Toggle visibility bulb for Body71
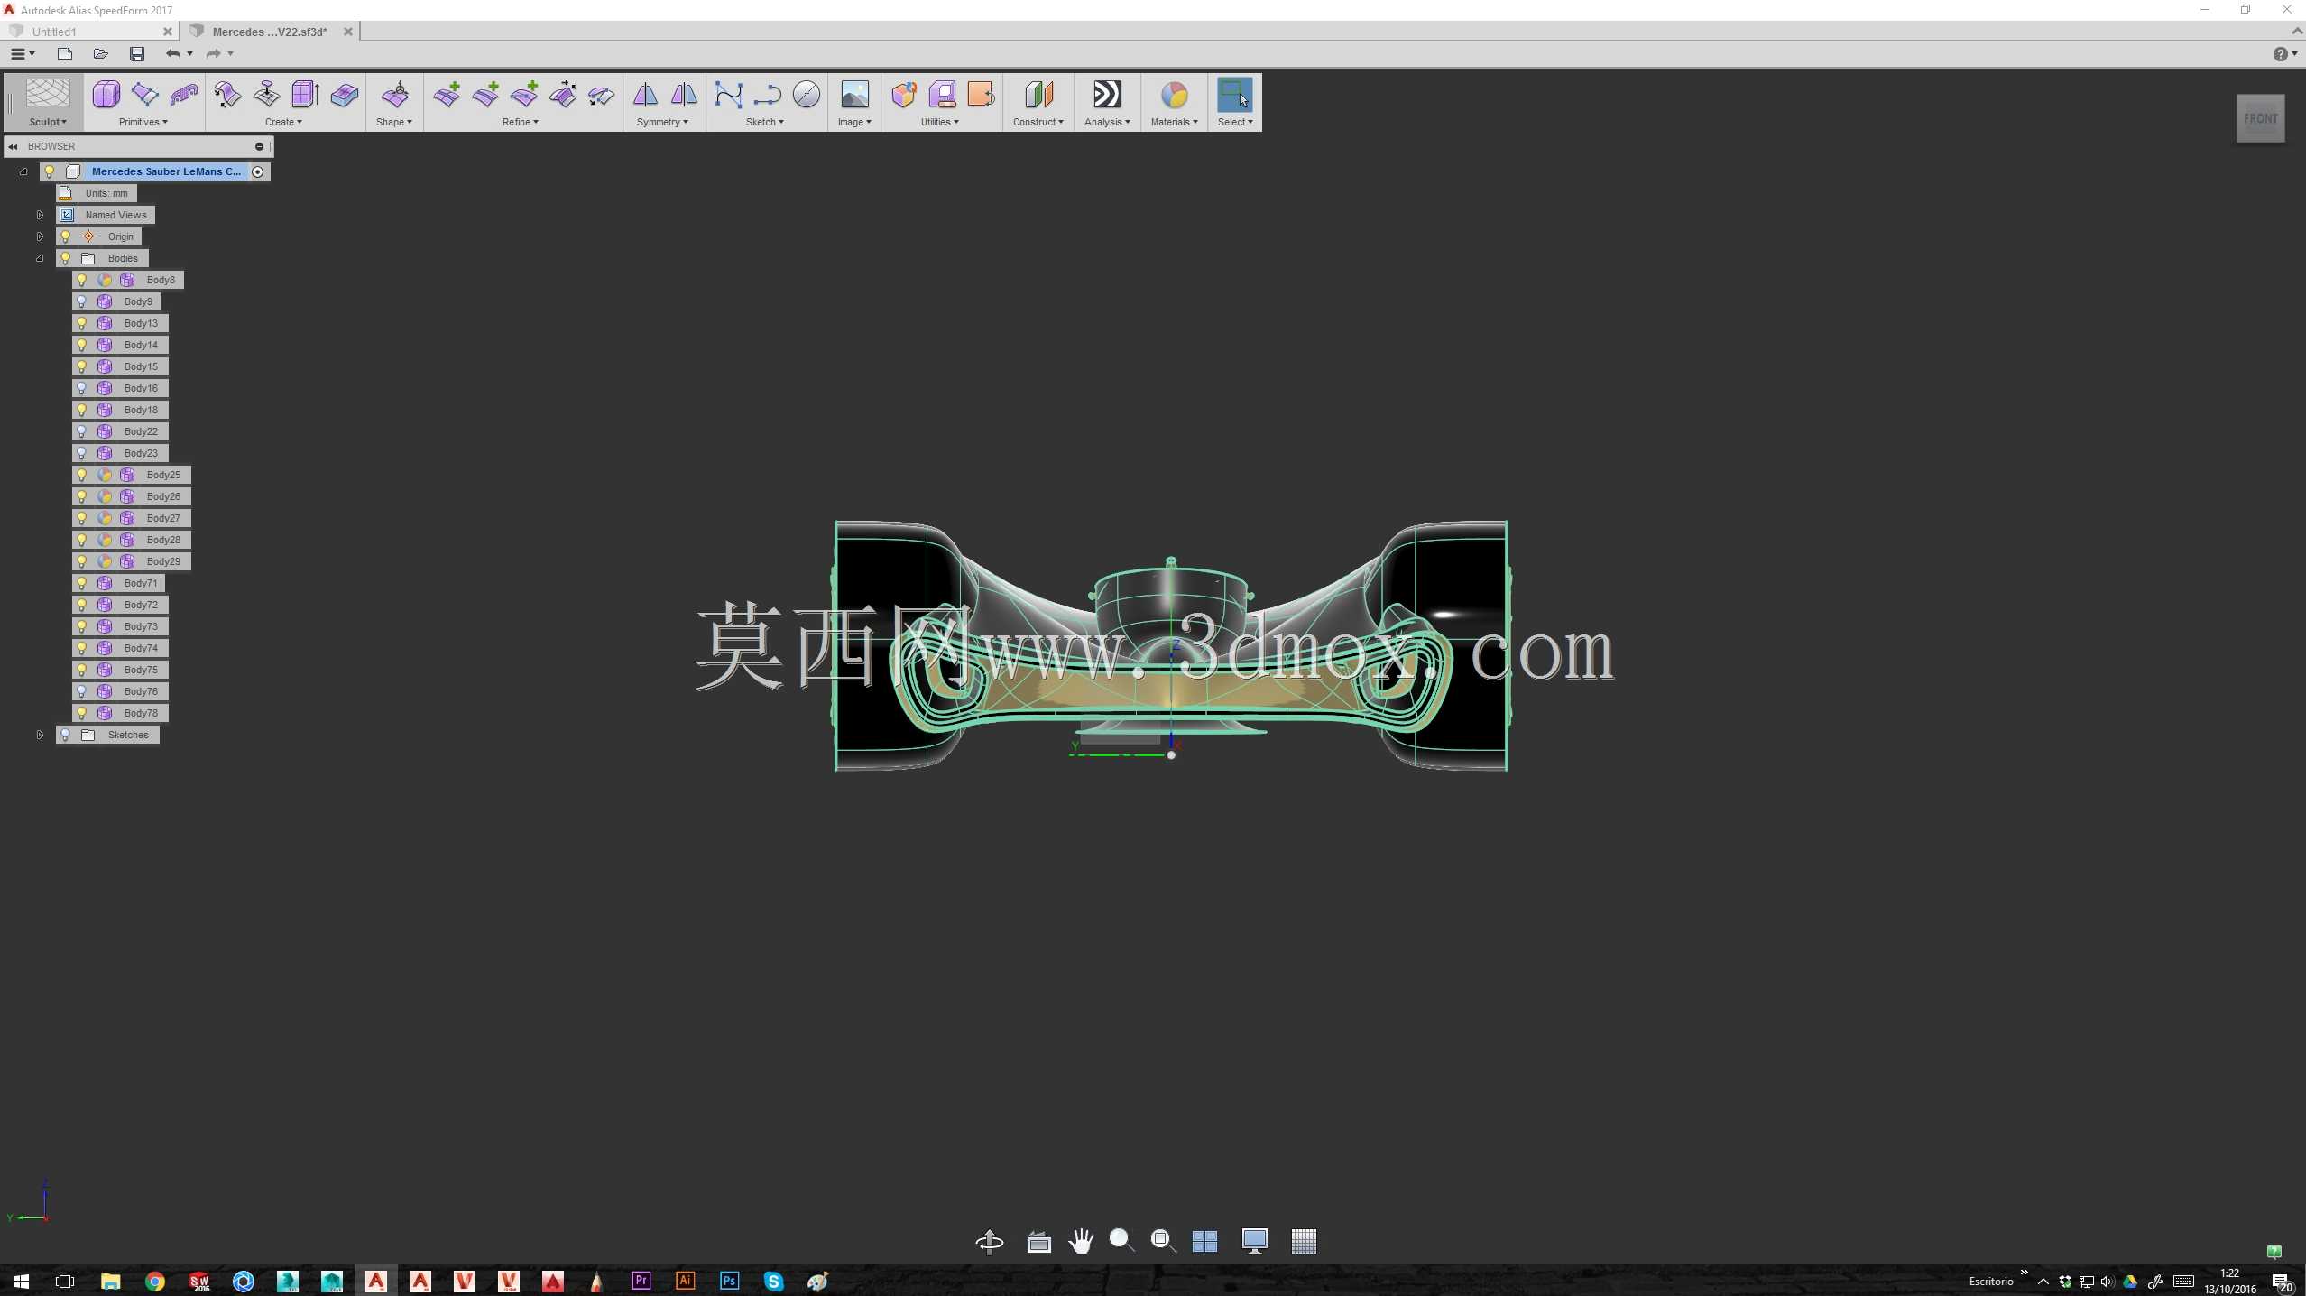Image resolution: width=2306 pixels, height=1296 pixels. coord(82,583)
